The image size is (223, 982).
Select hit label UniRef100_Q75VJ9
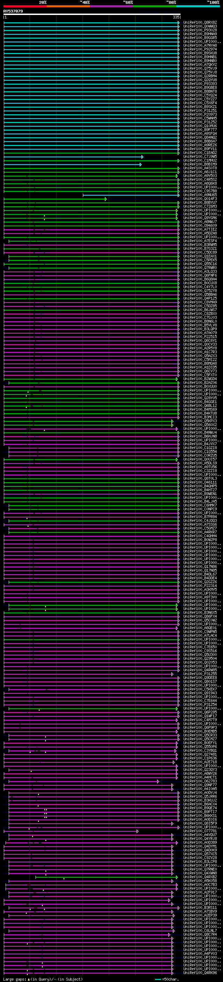click(x=200, y=68)
